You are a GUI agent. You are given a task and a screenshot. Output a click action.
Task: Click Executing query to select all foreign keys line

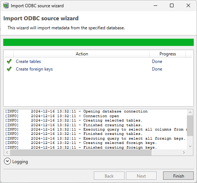(95, 139)
